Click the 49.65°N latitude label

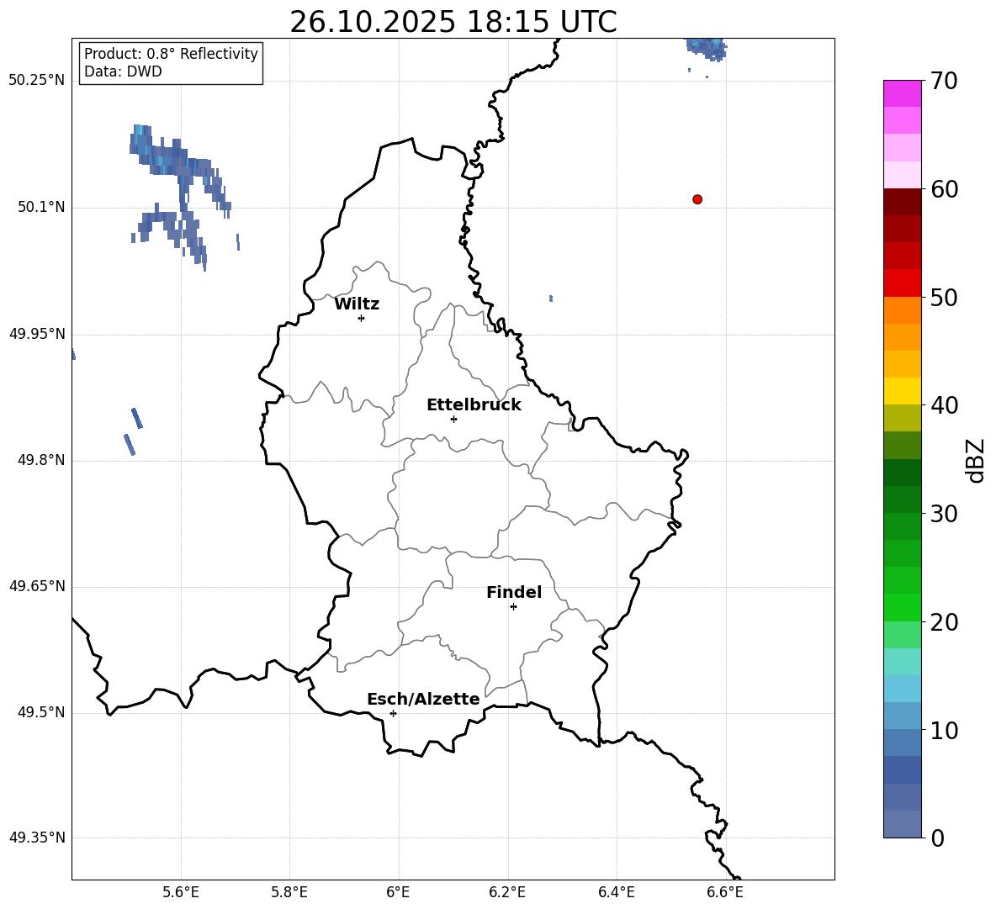(37, 586)
